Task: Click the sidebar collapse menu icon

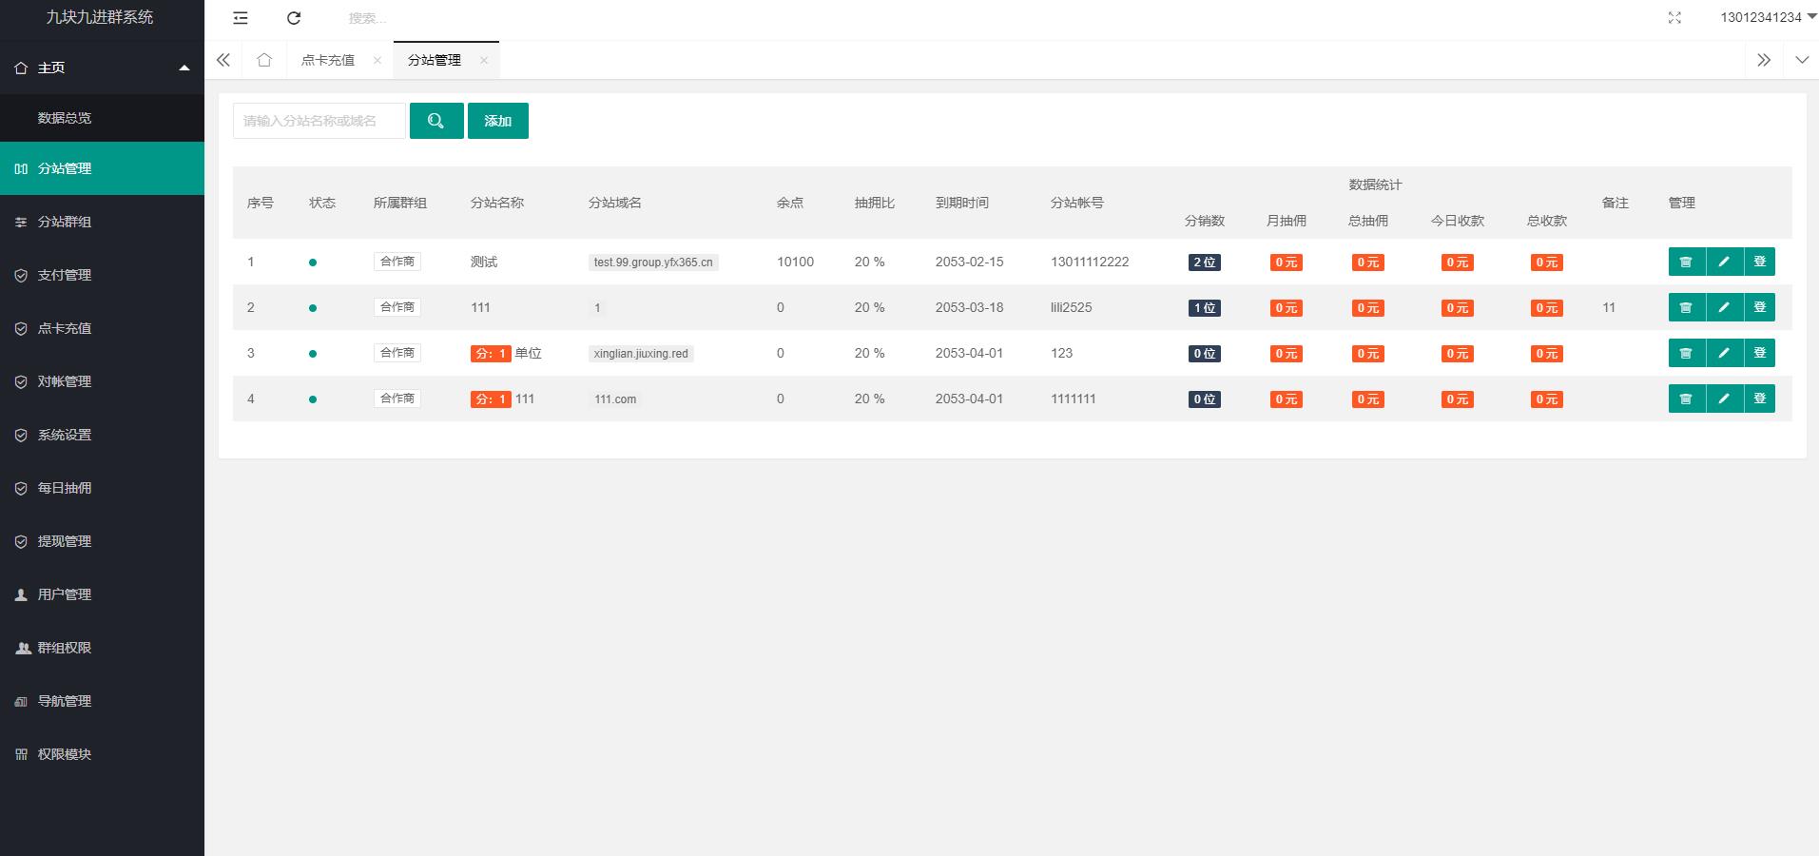Action: click(241, 18)
